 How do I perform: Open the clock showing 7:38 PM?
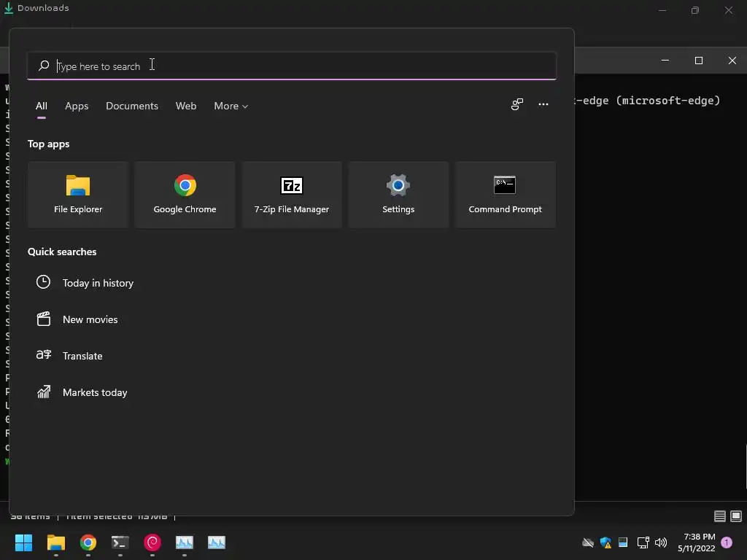(x=697, y=542)
